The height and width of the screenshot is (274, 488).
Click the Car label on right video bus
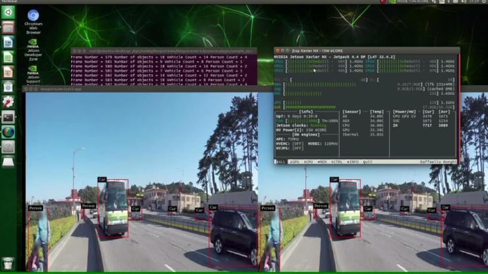[334, 179]
